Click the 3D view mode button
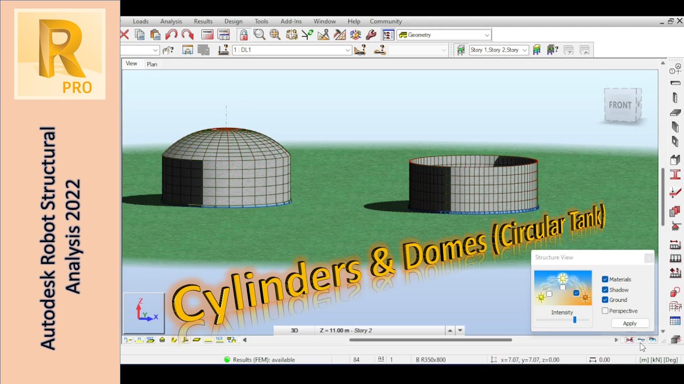This screenshot has width=684, height=384. click(294, 331)
